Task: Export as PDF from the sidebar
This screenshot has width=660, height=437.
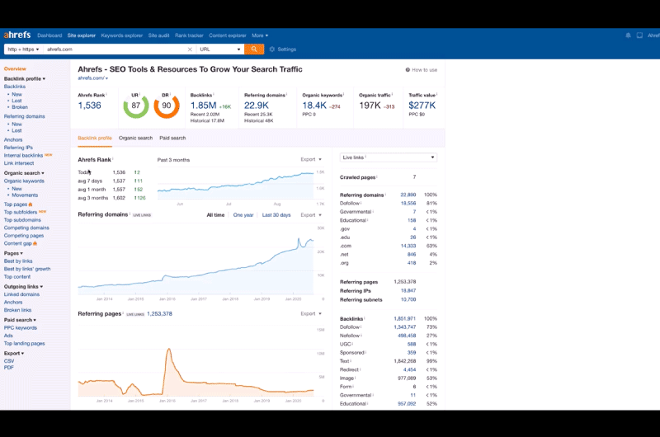Action: [x=9, y=367]
